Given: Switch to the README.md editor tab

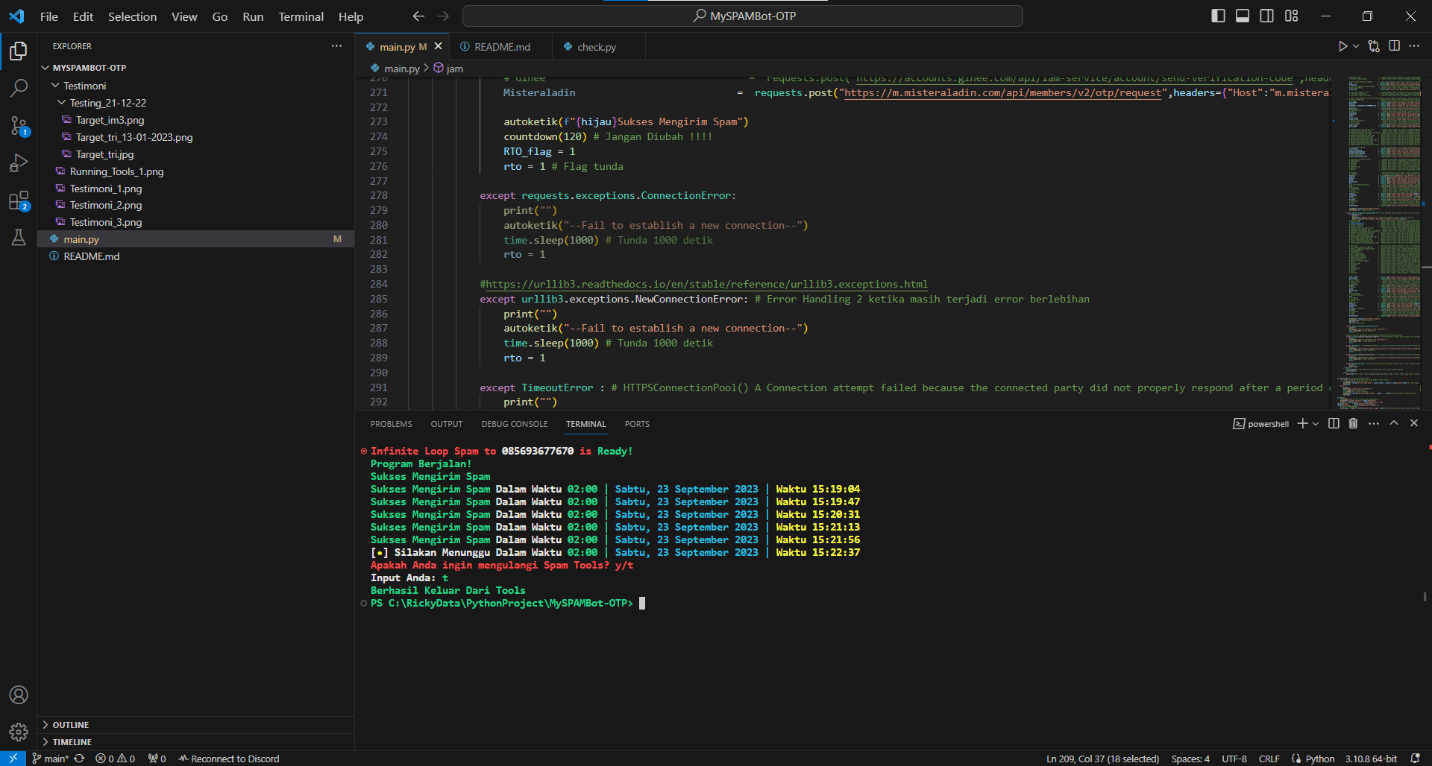Looking at the screenshot, I should (x=502, y=47).
